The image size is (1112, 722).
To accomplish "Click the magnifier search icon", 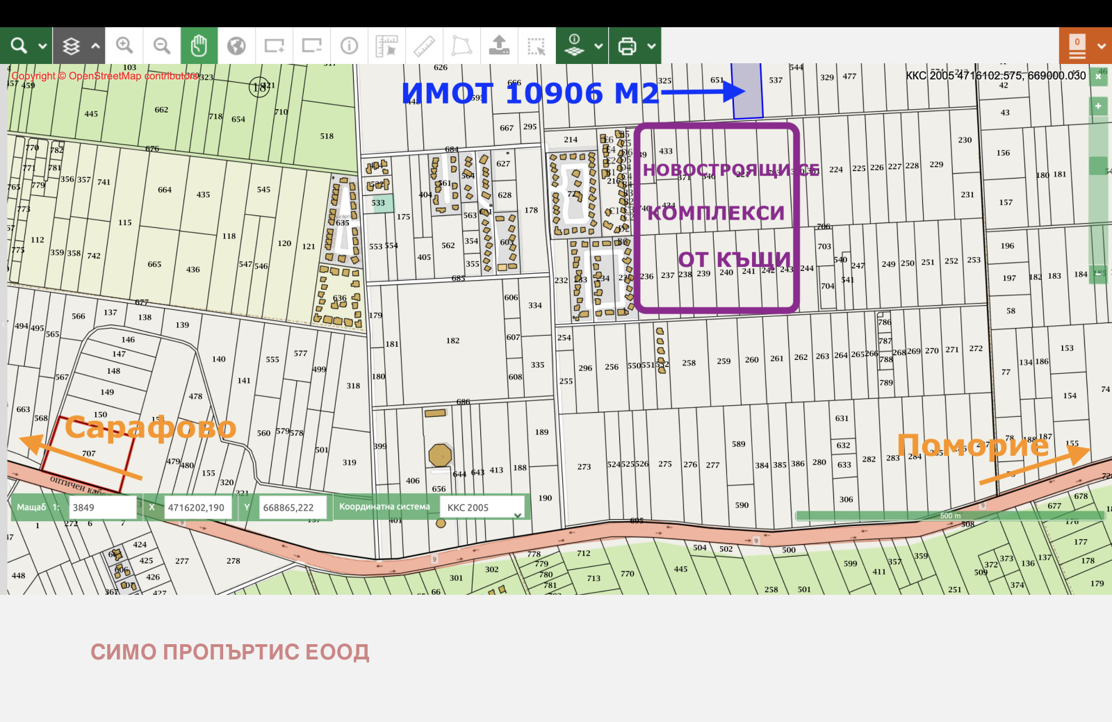I will pos(19,46).
